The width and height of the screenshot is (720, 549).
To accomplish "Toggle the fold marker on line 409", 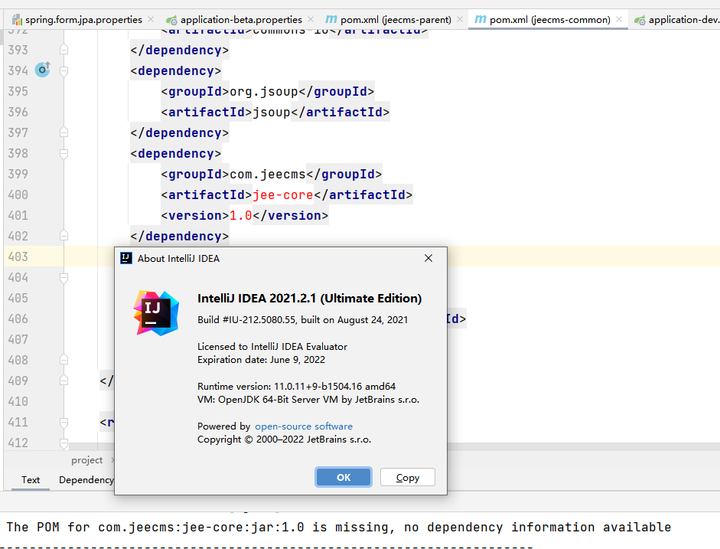I will click(64, 381).
